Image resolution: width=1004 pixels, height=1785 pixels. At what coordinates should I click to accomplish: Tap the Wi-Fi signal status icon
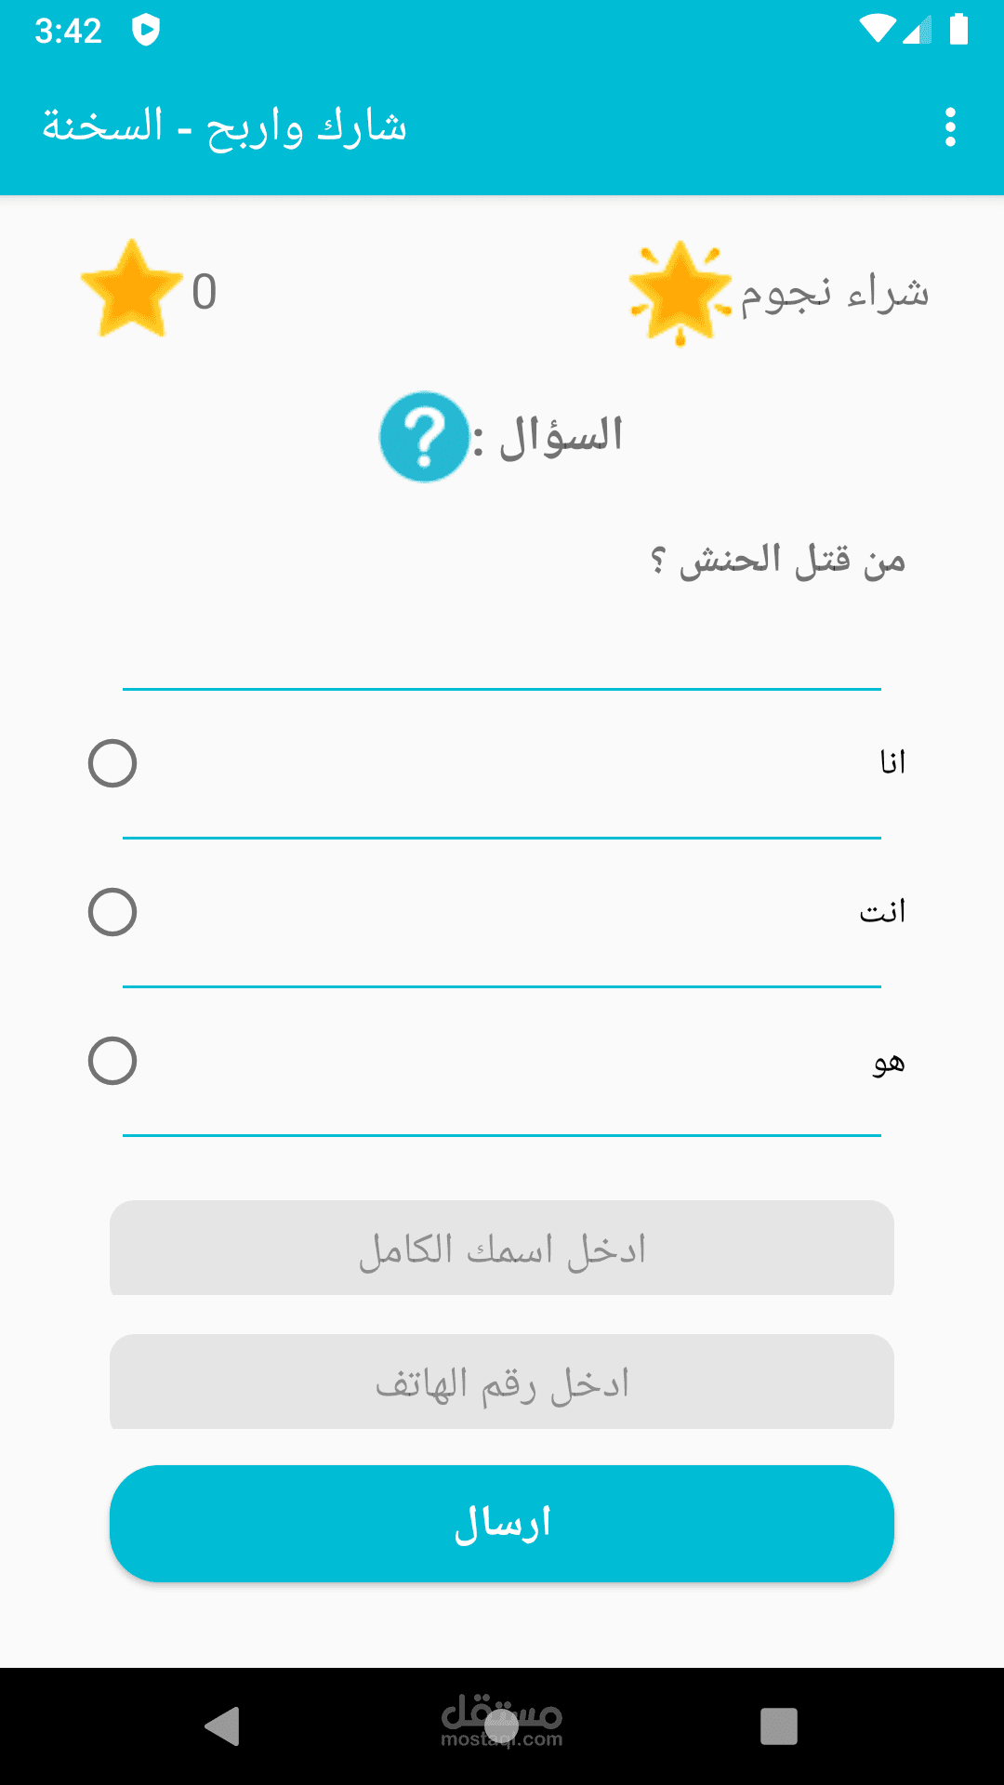coord(877,30)
